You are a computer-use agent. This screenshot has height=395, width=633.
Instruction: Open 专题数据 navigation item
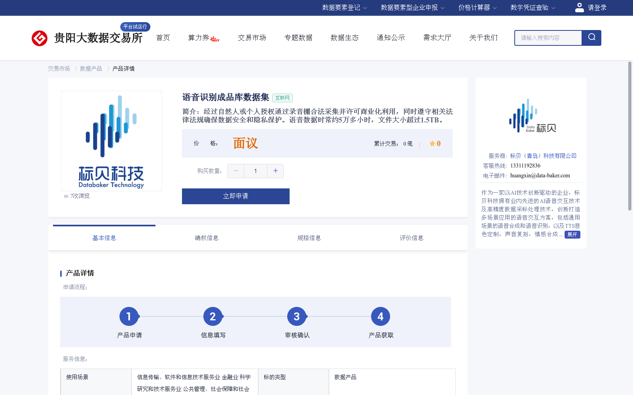298,38
